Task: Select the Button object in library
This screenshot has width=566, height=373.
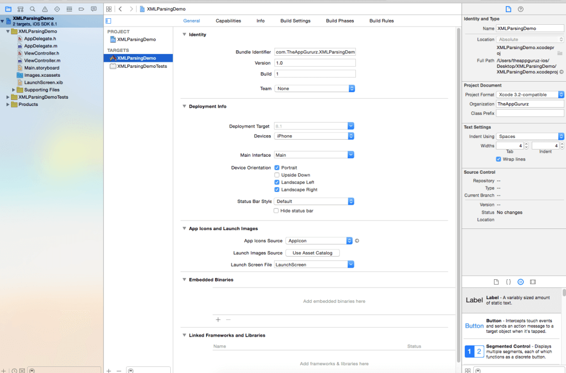Action: tap(512, 326)
